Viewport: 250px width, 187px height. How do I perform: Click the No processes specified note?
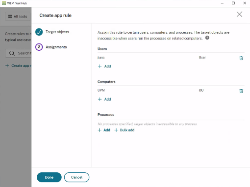(x=147, y=124)
